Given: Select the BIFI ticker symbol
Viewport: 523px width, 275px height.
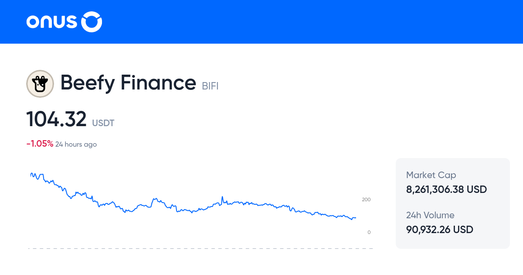Looking at the screenshot, I should coord(210,86).
